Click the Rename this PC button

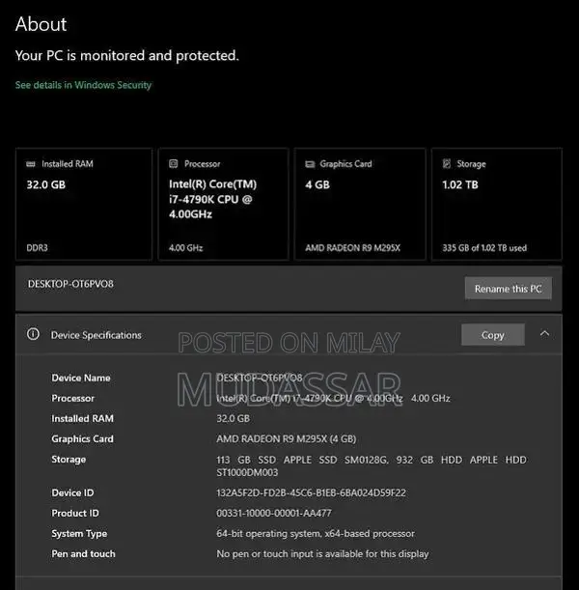pos(509,289)
